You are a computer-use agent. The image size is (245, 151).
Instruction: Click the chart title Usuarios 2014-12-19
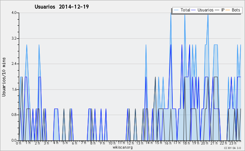point(62,7)
